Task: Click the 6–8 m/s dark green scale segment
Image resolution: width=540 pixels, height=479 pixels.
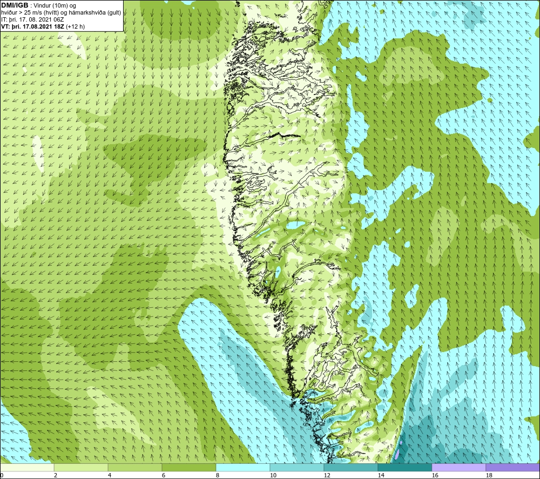Action: tap(188, 468)
